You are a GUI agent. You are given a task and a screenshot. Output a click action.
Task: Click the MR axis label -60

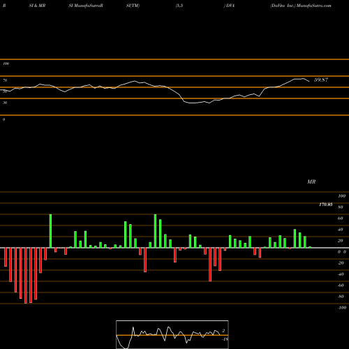(341, 285)
